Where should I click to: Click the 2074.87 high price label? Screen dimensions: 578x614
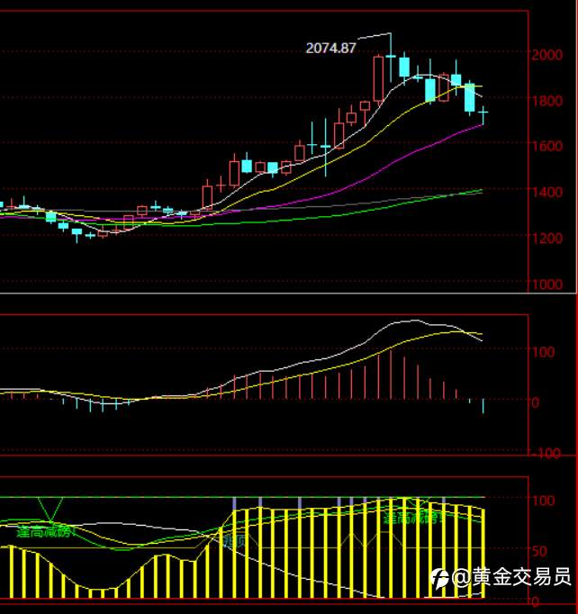pyautogui.click(x=331, y=48)
